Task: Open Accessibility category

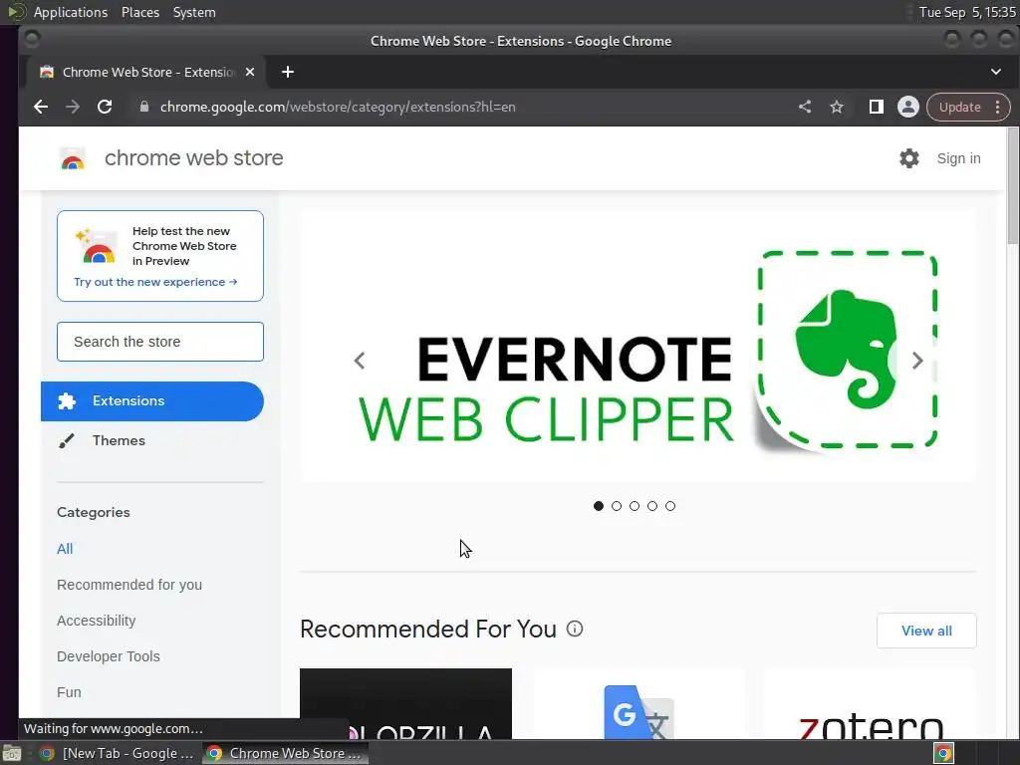Action: (x=97, y=620)
